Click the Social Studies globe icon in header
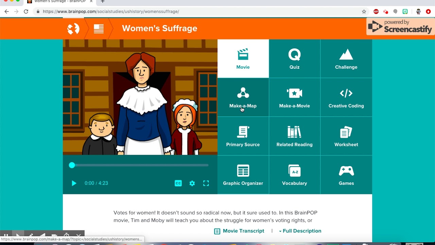The height and width of the screenshot is (245, 435). (x=73, y=29)
